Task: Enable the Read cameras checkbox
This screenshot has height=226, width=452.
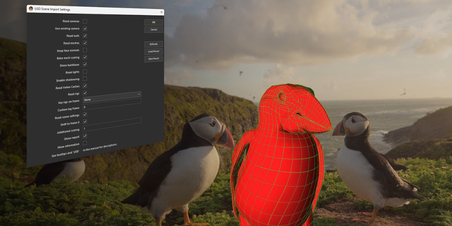Action: pyautogui.click(x=85, y=21)
